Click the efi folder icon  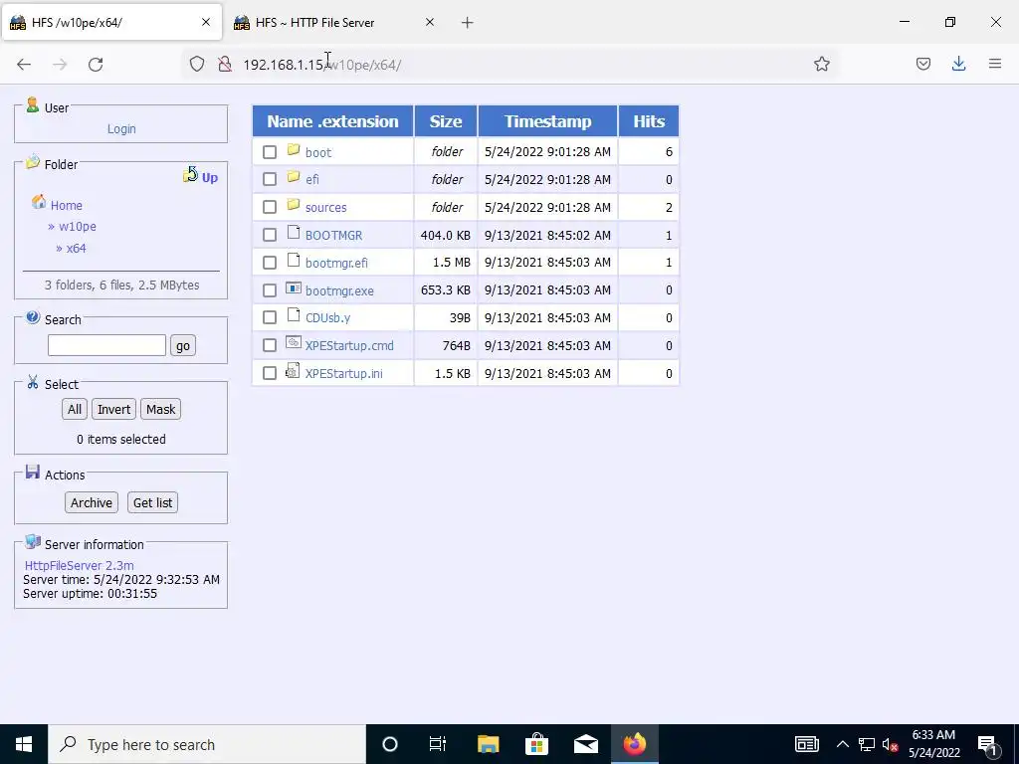tap(294, 177)
